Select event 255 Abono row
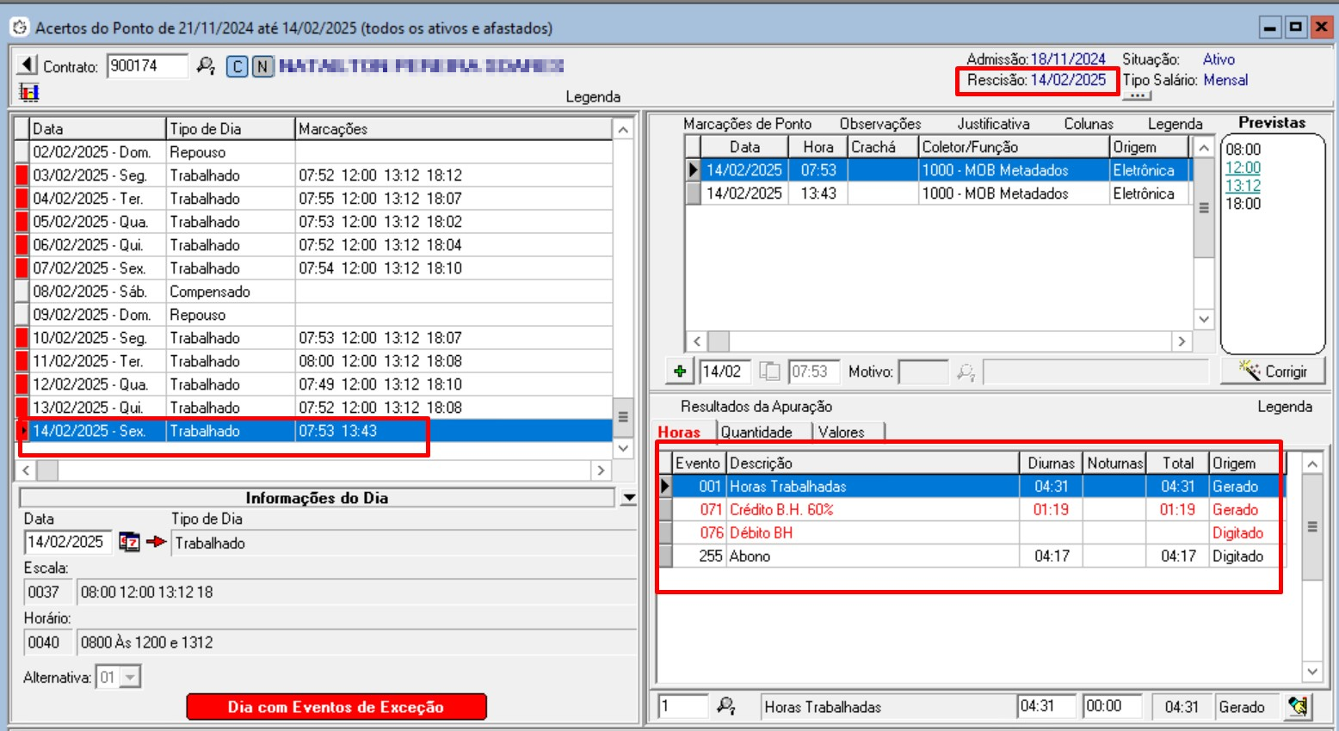Image resolution: width=1339 pixels, height=731 pixels. coord(972,556)
